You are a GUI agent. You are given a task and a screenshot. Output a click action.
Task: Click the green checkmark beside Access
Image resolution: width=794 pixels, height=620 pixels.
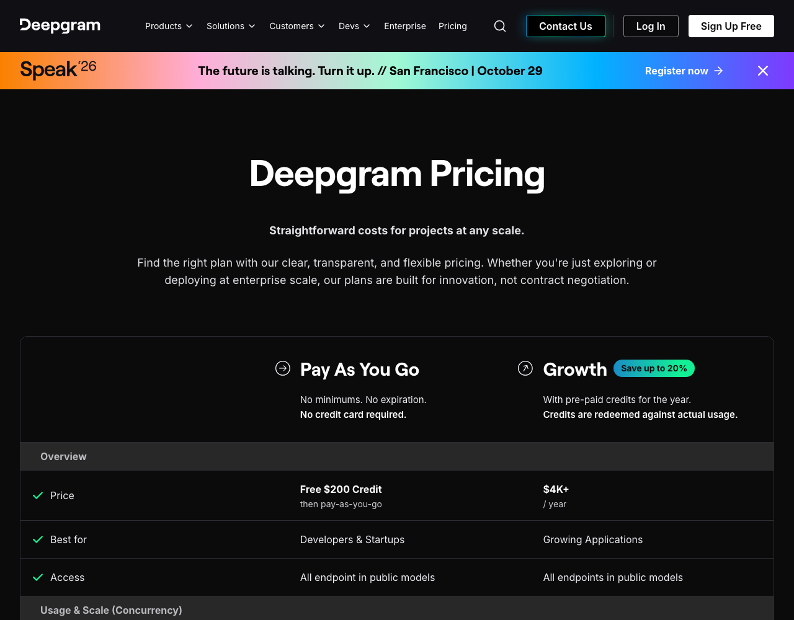tap(38, 577)
